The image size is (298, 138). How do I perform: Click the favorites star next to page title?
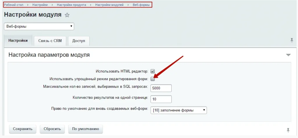click(x=67, y=15)
